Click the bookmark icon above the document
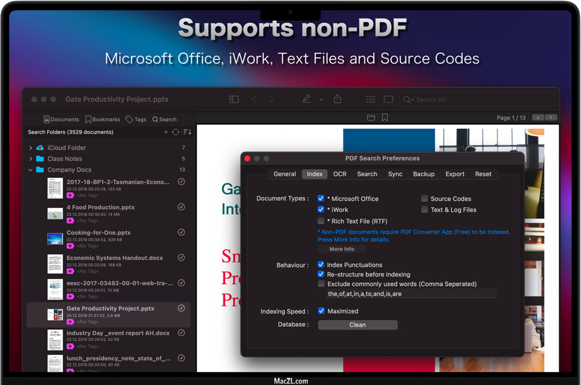 (385, 118)
